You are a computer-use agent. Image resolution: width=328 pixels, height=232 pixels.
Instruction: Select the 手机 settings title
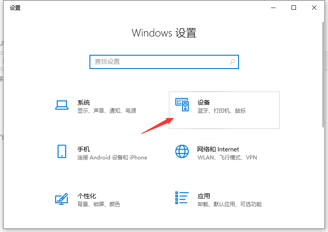pos(84,149)
